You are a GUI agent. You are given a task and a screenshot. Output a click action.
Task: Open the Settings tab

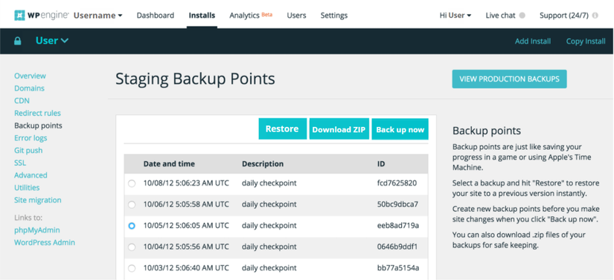(334, 16)
